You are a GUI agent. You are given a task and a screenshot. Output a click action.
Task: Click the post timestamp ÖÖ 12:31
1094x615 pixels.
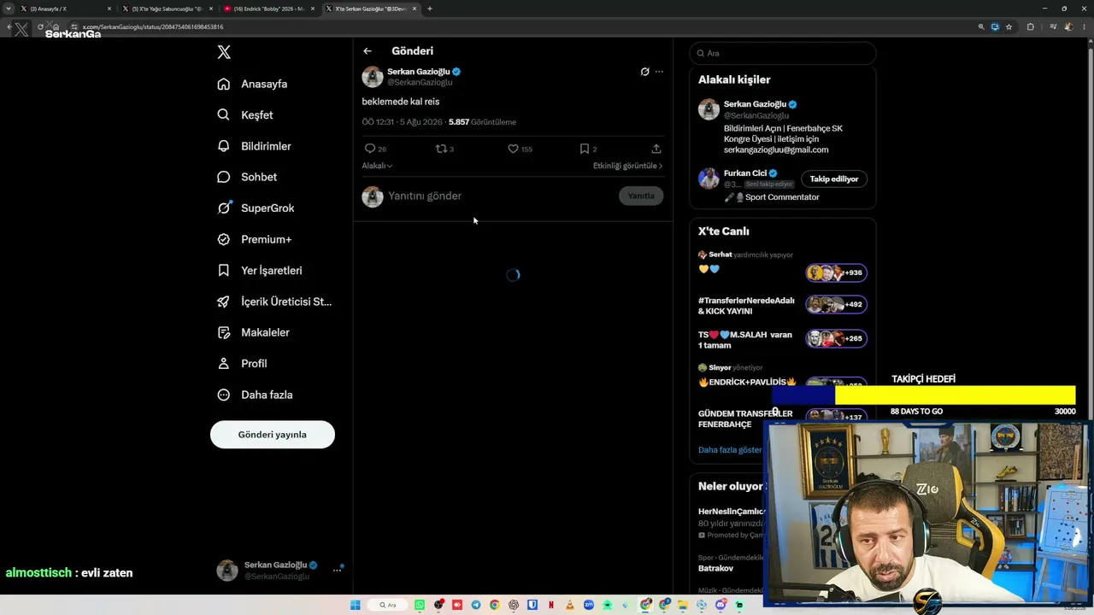378,122
